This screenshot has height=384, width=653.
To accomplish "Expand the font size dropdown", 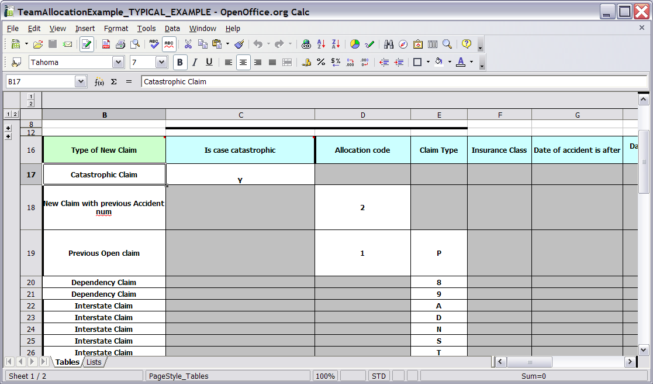I will point(161,62).
